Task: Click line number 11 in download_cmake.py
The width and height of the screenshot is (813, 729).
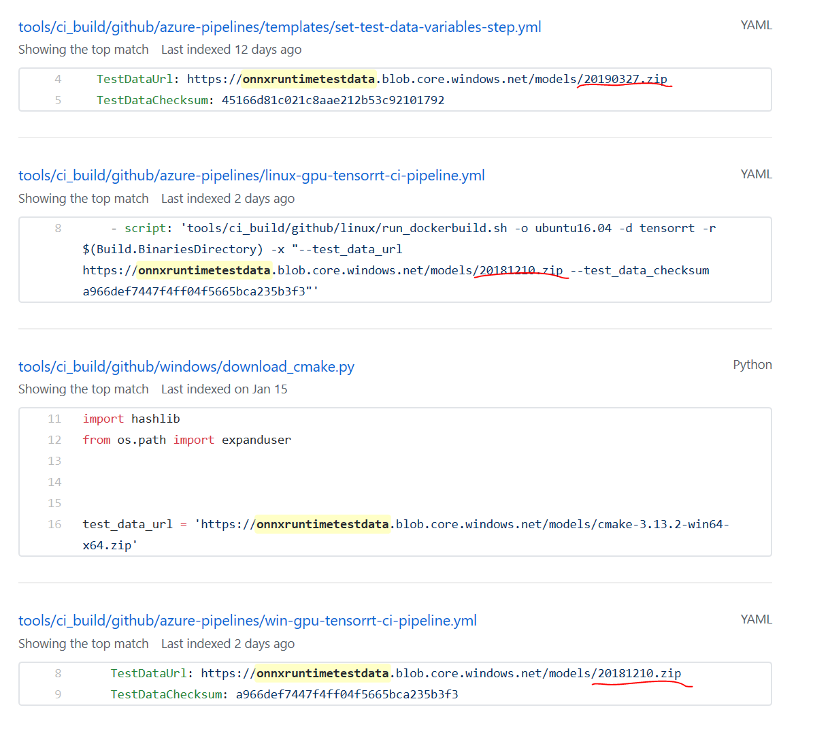Action: point(54,419)
